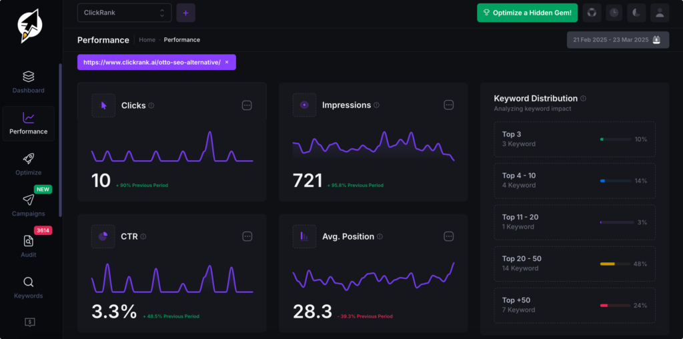This screenshot has height=339, width=683.
Task: Select the Top 20 - 50 keyword row
Action: (574, 264)
